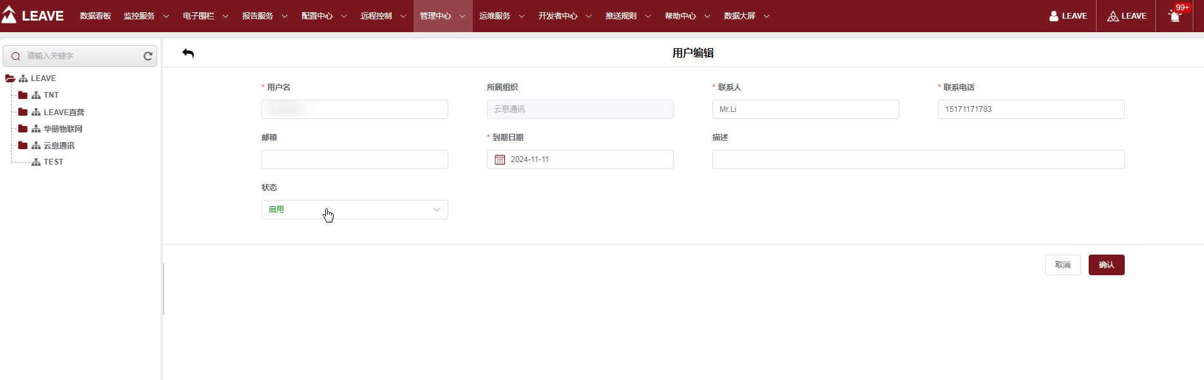Viewport: 1204px width, 380px height.
Task: Click the LEAVE user profile icon
Action: 1054,16
